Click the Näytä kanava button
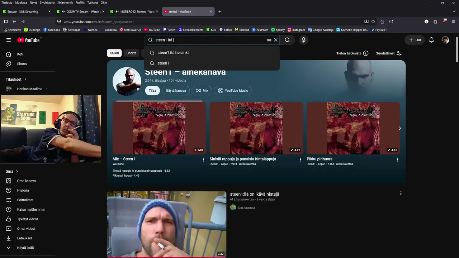The width and height of the screenshot is (459, 258). pos(176,91)
